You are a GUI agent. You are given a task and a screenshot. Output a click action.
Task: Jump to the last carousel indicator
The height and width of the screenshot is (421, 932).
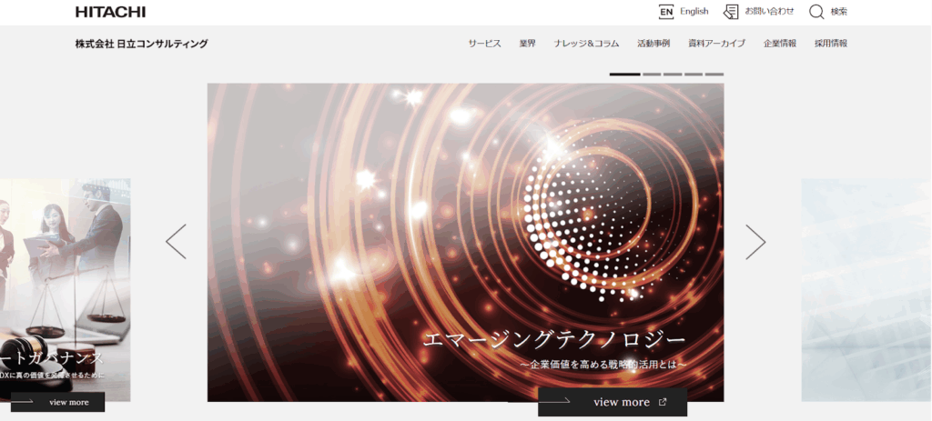[714, 74]
